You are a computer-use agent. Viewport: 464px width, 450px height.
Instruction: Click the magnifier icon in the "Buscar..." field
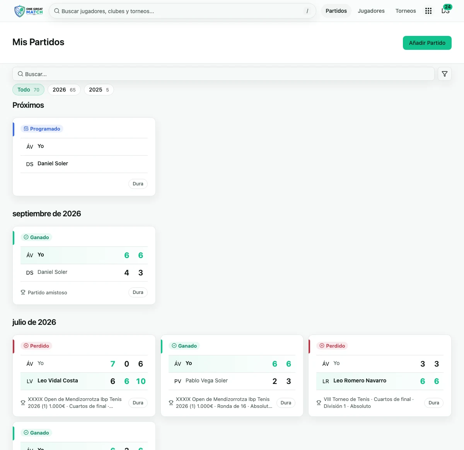click(x=20, y=74)
